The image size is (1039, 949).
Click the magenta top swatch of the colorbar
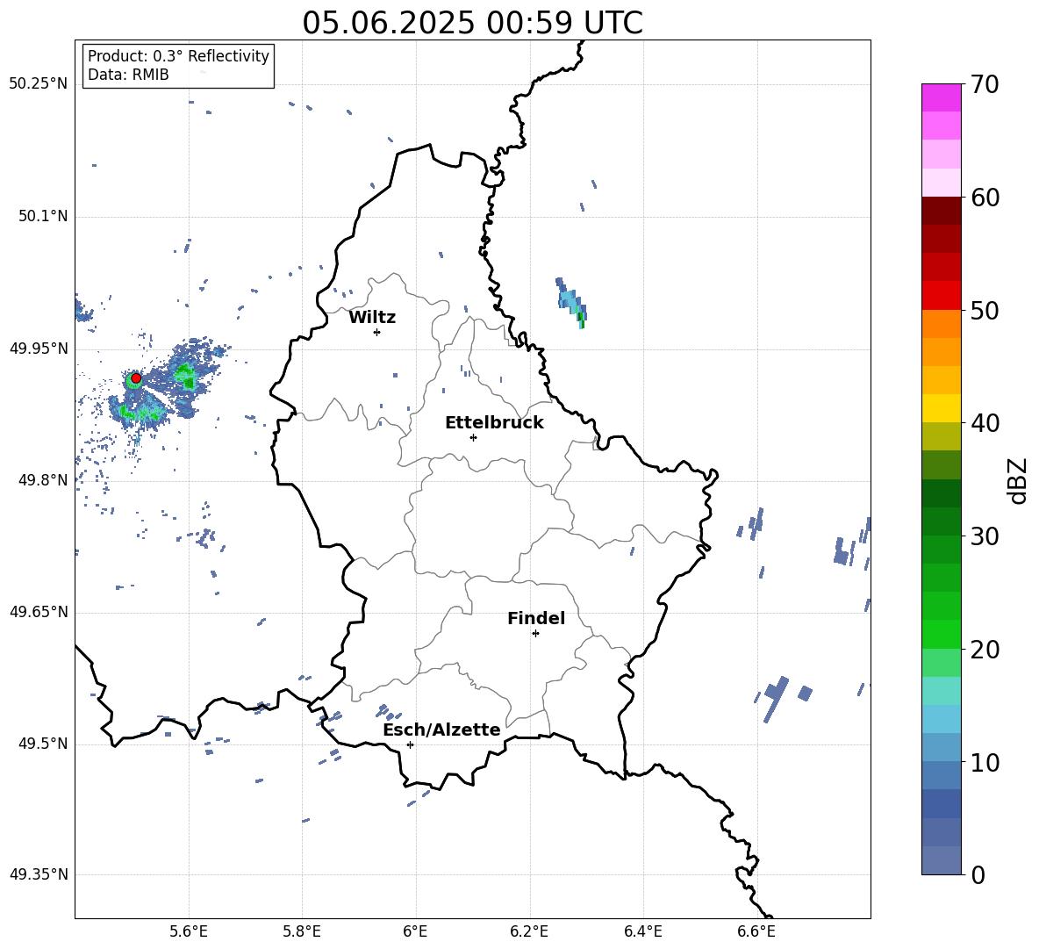941,98
